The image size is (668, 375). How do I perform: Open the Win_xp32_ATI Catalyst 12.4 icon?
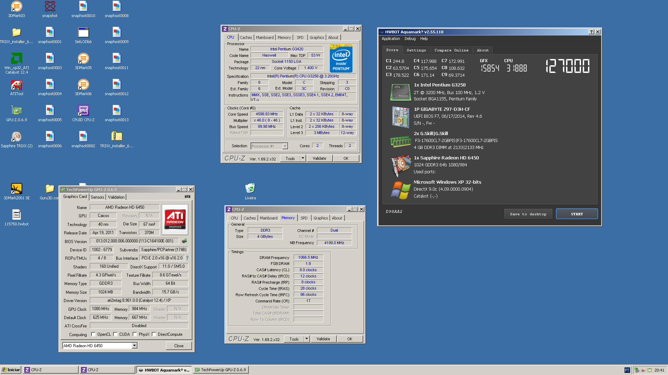16,58
